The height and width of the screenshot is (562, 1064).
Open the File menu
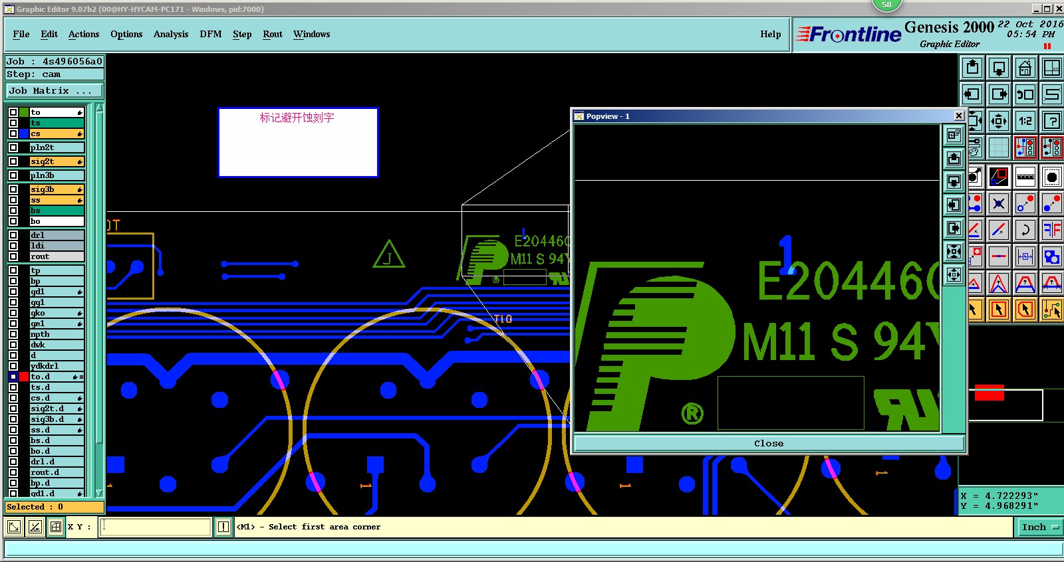click(x=21, y=35)
